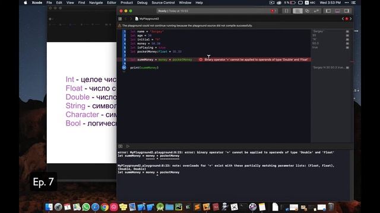Toggle the Inspector panel
The height and width of the screenshot is (213, 380).
[x=347, y=11]
